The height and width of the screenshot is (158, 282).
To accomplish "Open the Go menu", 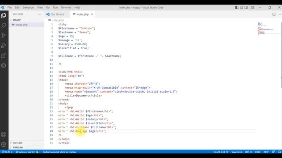I will pyautogui.click(x=48, y=7).
